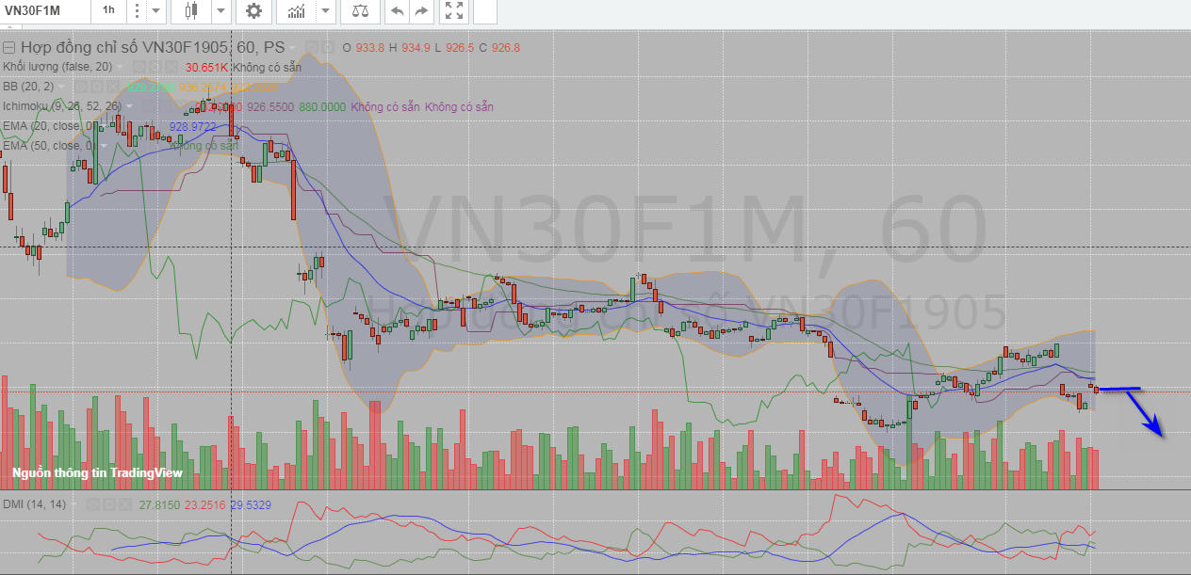
Task: Expand the chart style dropdown arrow
Action: [x=220, y=11]
